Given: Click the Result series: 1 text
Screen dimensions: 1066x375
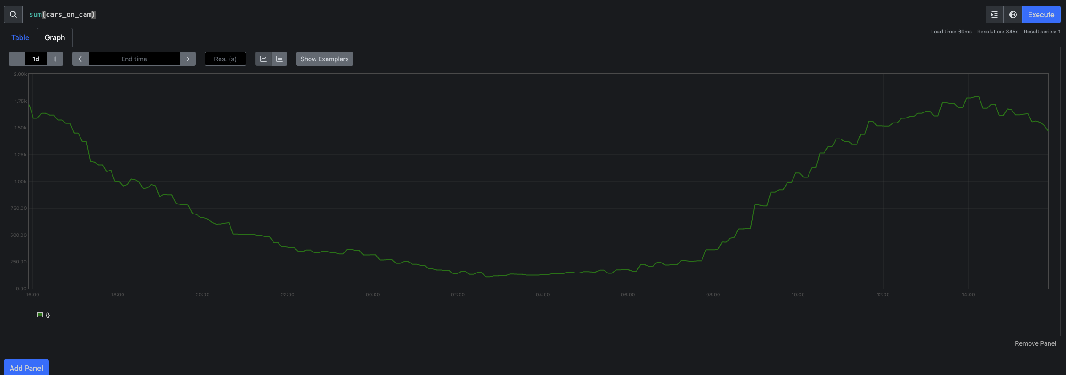Looking at the screenshot, I should click(1042, 32).
